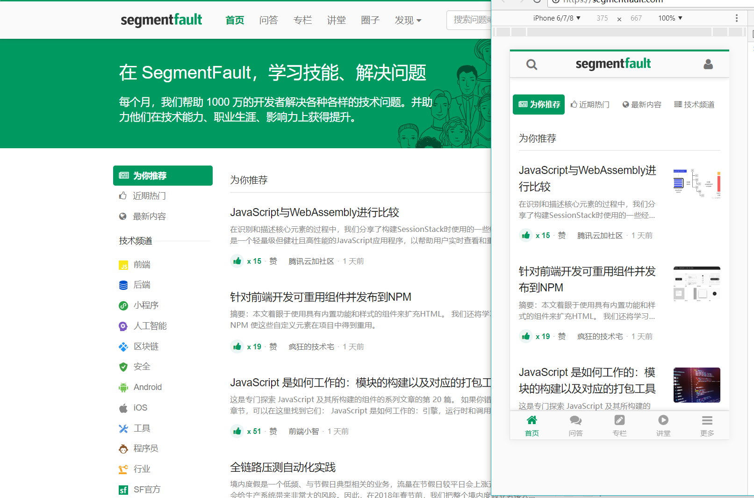This screenshot has height=498, width=754.
Task: Open desktop article JavaScript与WebAssembly进行比较
Action: tap(315, 212)
